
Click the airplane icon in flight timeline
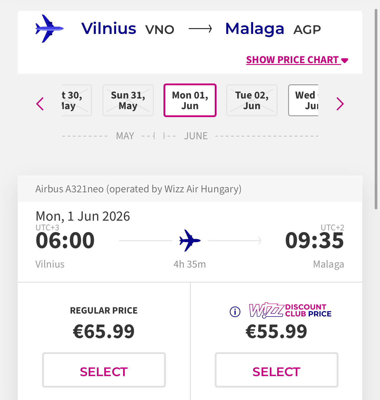pos(190,240)
